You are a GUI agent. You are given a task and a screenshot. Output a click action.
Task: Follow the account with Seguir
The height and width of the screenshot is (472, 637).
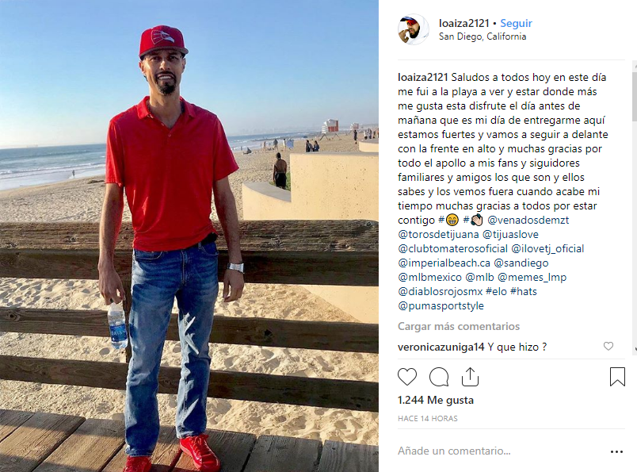[516, 23]
